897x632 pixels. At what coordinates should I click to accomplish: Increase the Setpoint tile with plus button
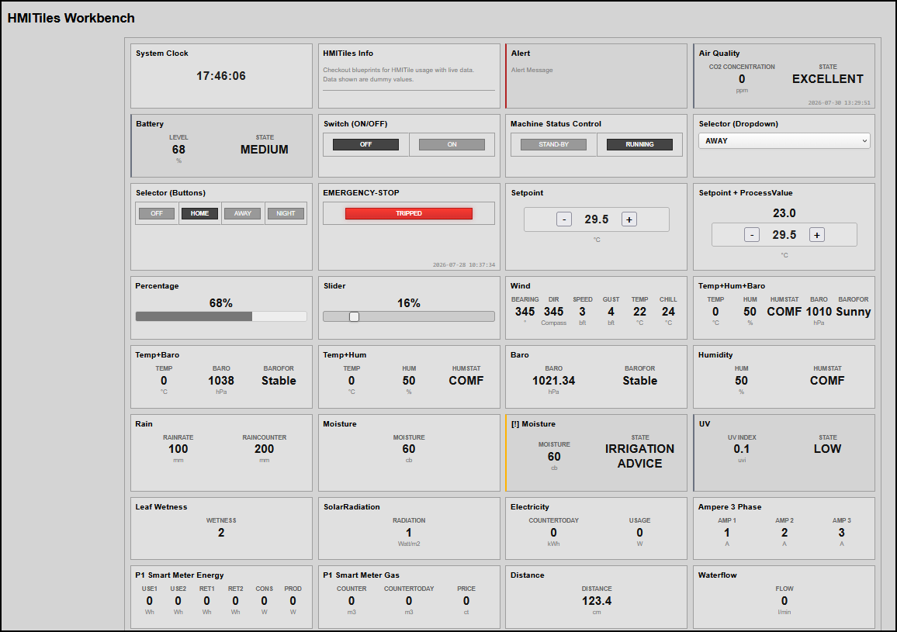tap(629, 219)
